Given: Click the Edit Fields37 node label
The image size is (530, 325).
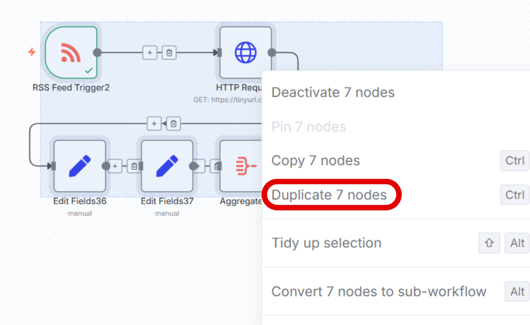Looking at the screenshot, I should point(167,201).
